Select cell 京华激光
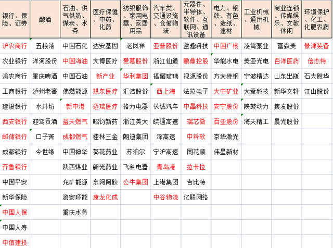The height and width of the screenshot is (248, 333). (x=226, y=137)
